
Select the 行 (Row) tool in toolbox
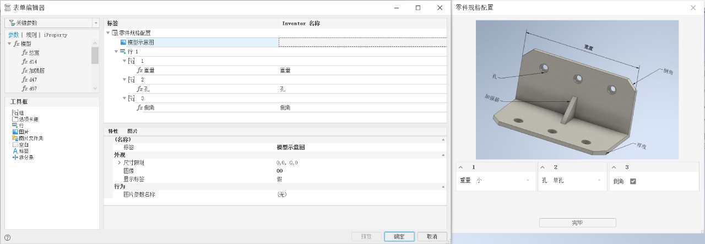point(18,126)
